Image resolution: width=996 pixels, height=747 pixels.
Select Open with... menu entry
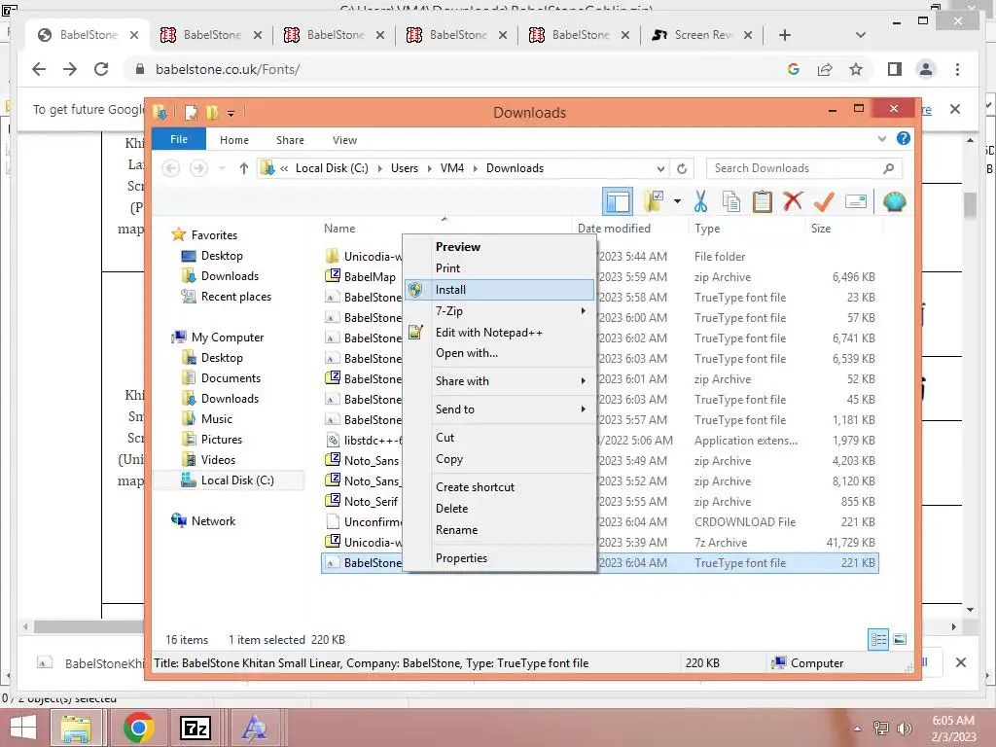(x=500, y=353)
